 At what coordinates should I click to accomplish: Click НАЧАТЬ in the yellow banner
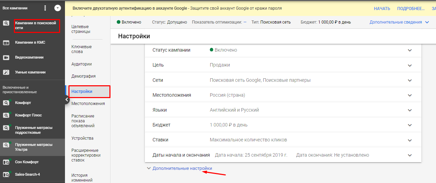click(x=382, y=8)
